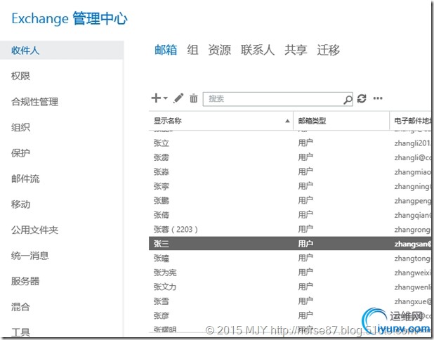Image resolution: width=434 pixels, height=340 pixels.
Task: Open 保护 in the left navigation
Action: [20, 153]
